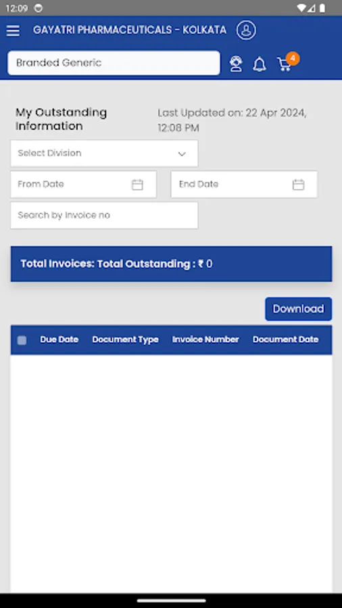The width and height of the screenshot is (342, 608).
Task: Open the shopping cart with 4 items
Action: 287,63
